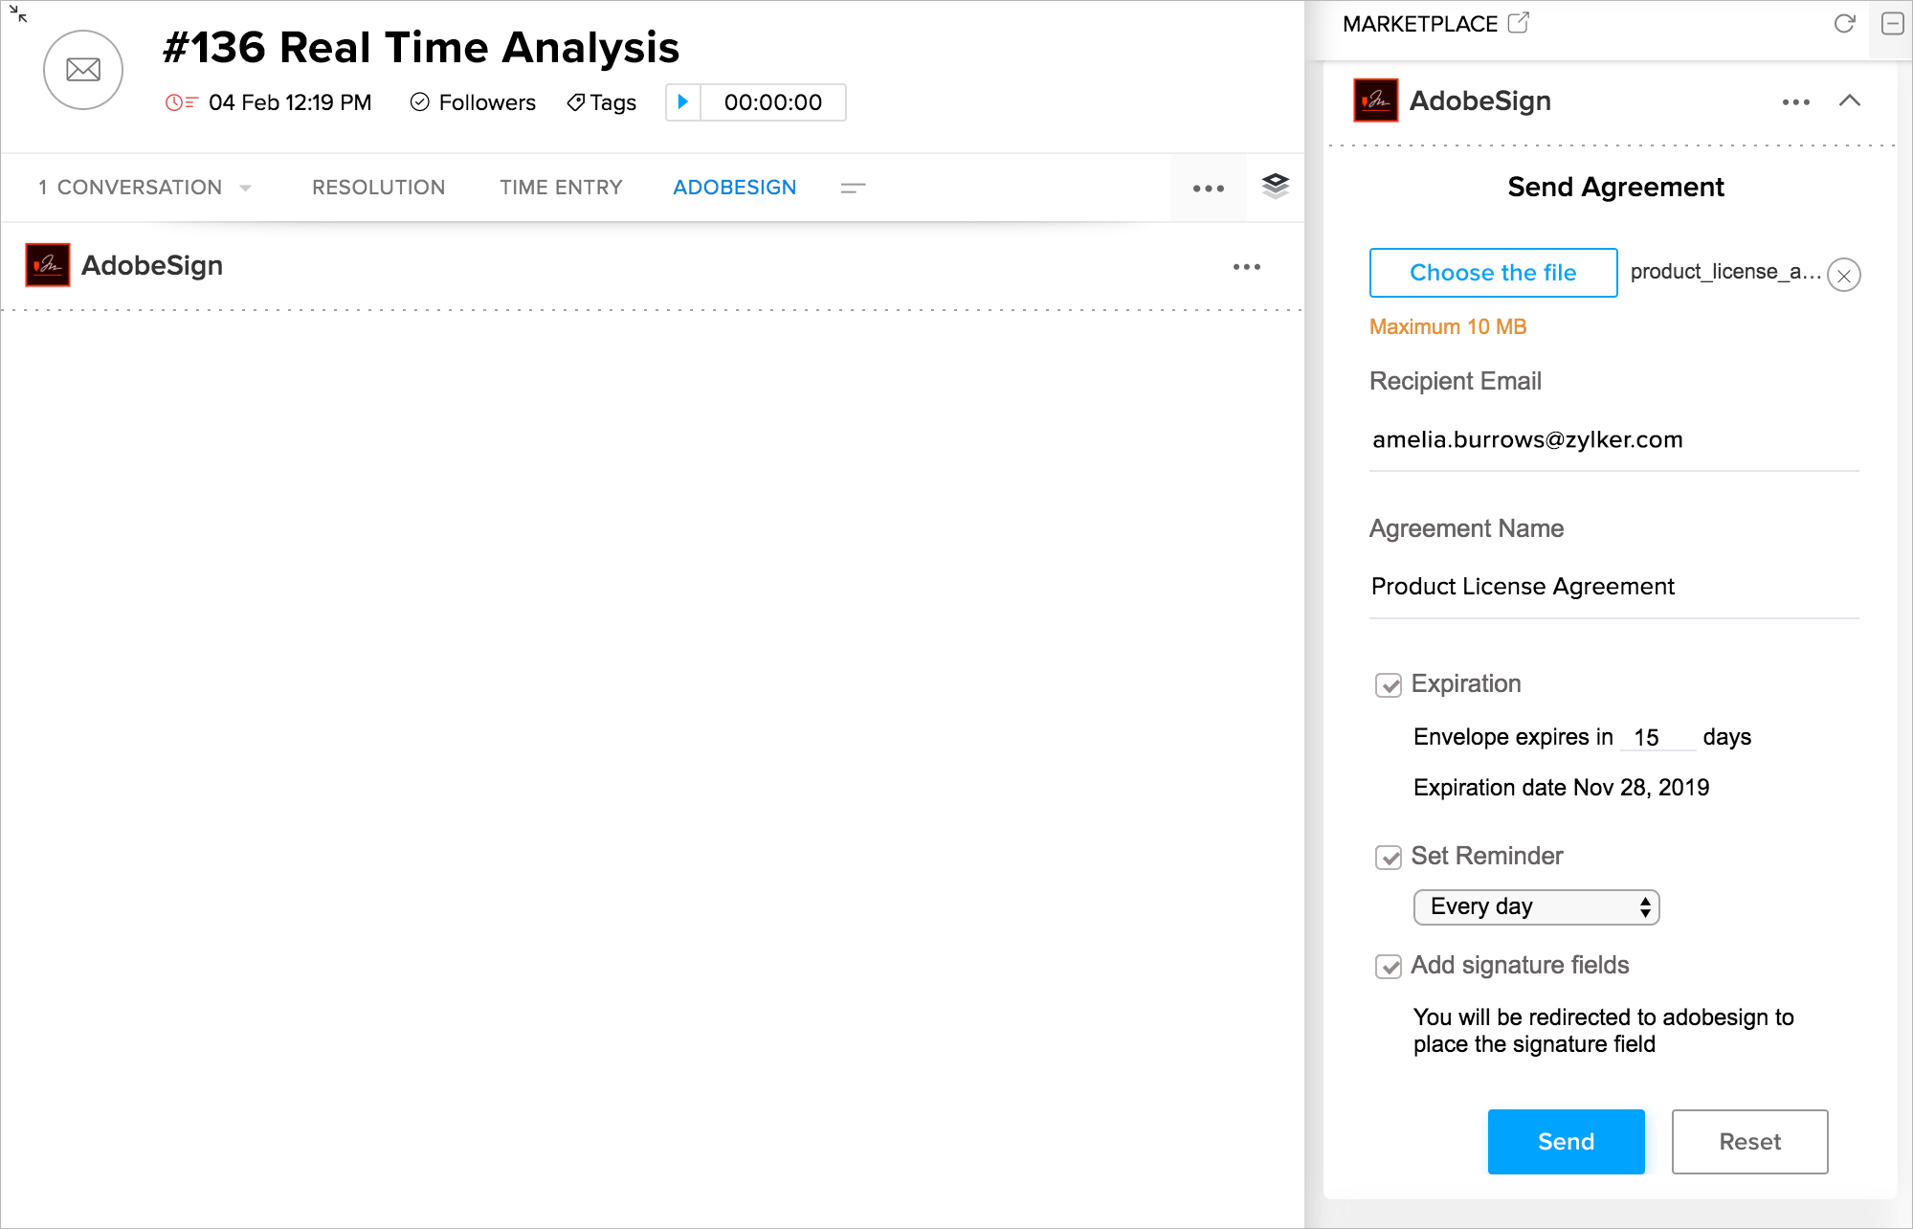This screenshot has height=1229, width=1913.
Task: Collapse the Marketplace side panel
Action: tap(1892, 24)
